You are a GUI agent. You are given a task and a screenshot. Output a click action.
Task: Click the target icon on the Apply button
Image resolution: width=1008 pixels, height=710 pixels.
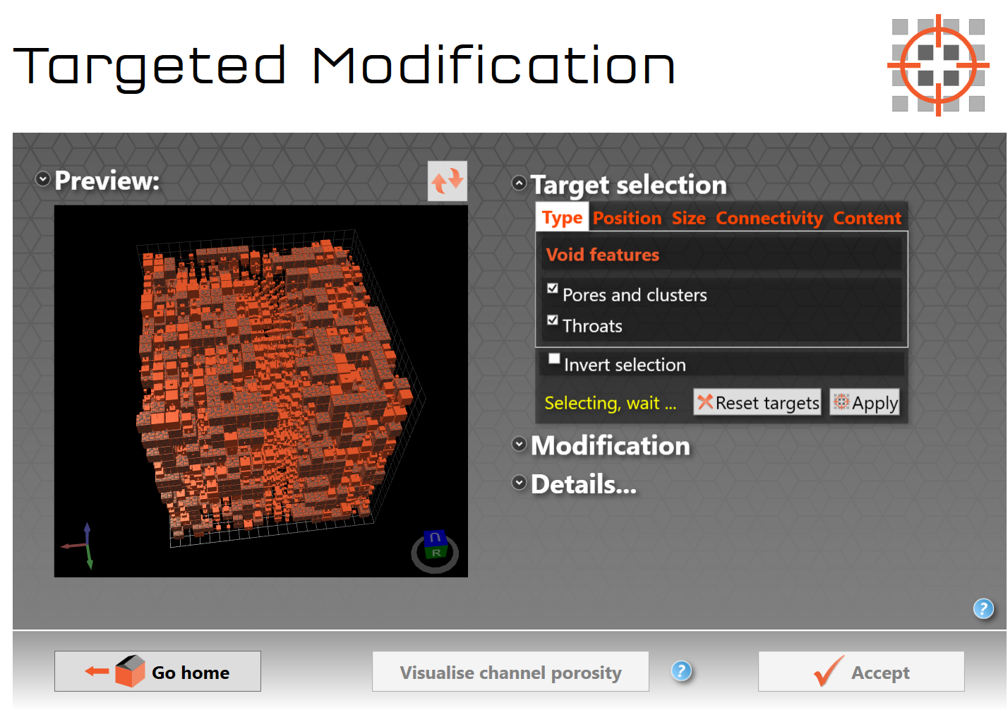tap(841, 402)
